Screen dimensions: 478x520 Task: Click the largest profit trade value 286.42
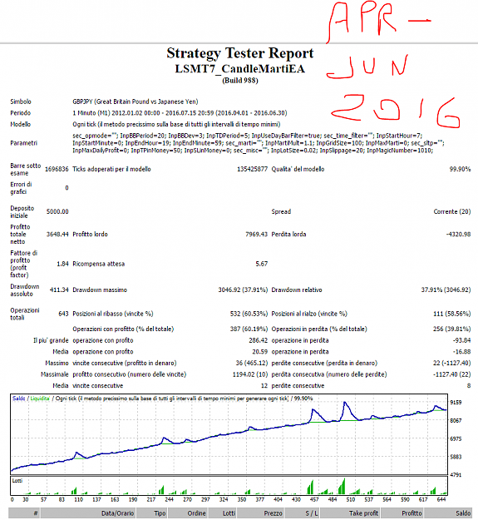tap(258, 340)
